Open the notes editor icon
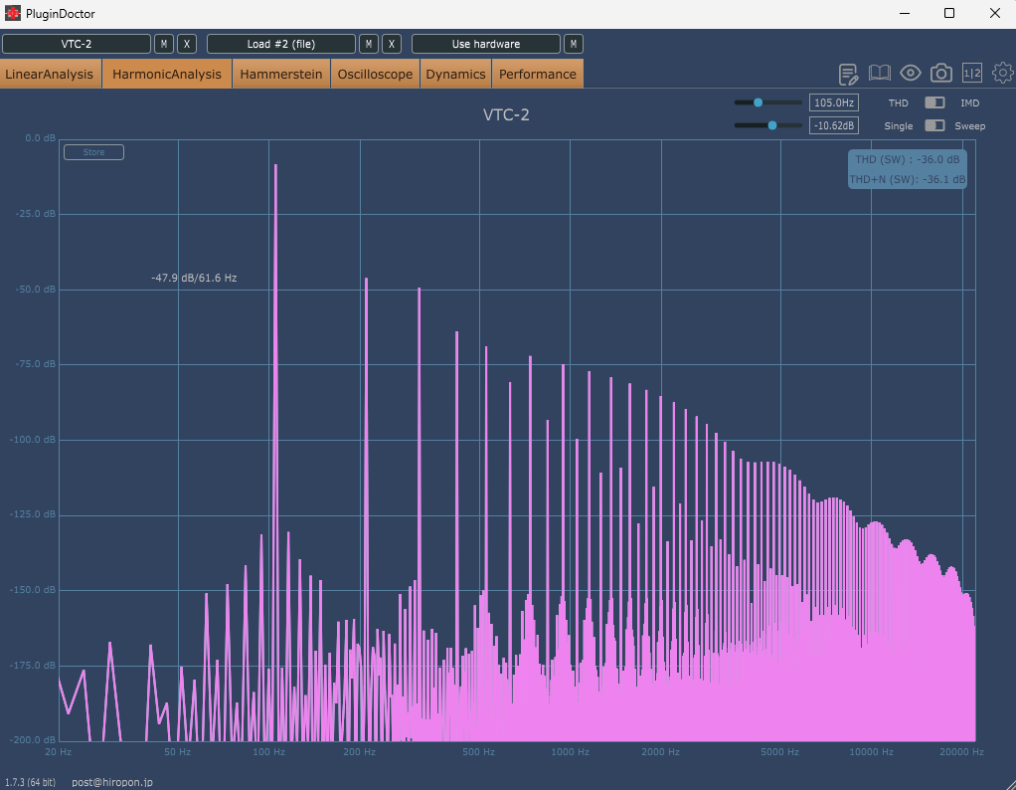This screenshot has height=790, width=1016. click(x=848, y=74)
